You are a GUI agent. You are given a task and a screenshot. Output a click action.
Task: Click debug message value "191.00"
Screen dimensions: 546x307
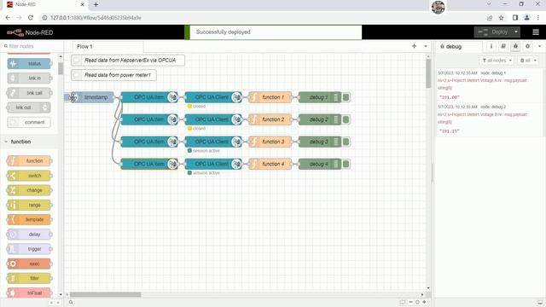450,97
